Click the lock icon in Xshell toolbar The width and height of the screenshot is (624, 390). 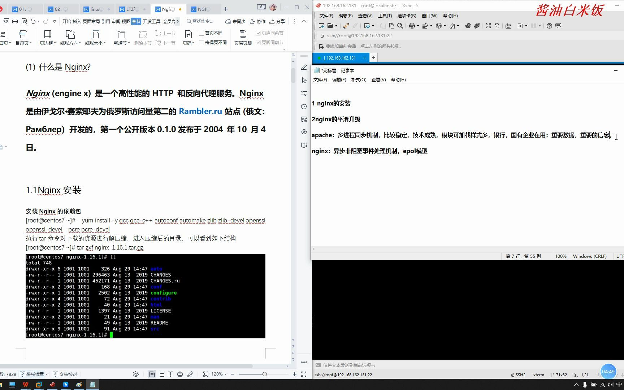coord(497,26)
